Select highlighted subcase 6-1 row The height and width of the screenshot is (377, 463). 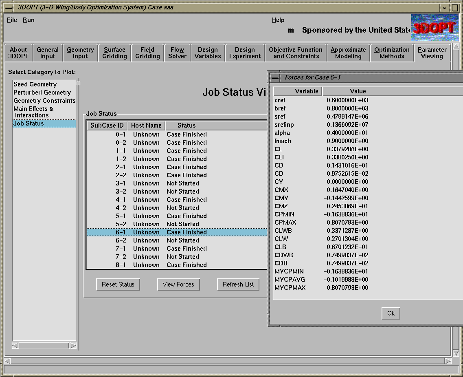coord(177,232)
